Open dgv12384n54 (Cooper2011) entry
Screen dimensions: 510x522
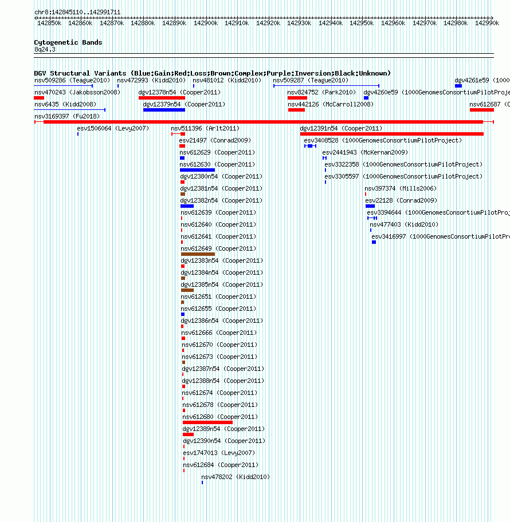pos(222,272)
